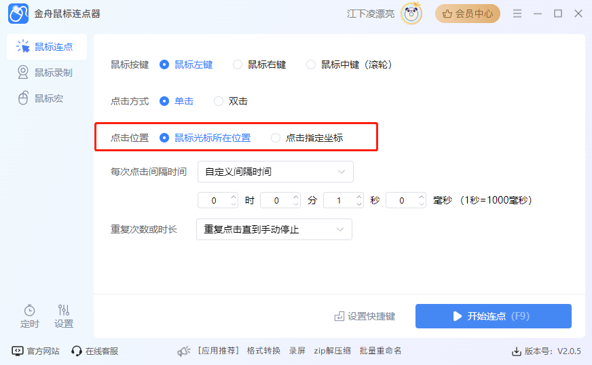Open the hamburger menu icon in title bar
Image resolution: width=592 pixels, height=365 pixels.
(x=517, y=14)
